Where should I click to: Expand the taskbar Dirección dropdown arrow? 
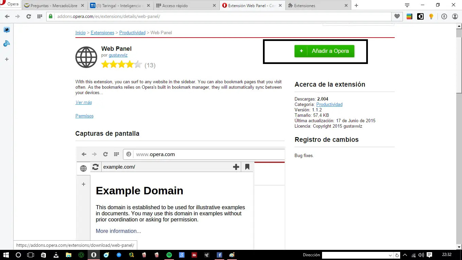coord(390,255)
